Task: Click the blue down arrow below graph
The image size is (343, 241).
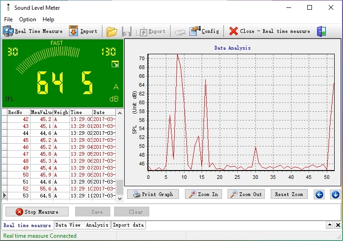Action: 335,194
